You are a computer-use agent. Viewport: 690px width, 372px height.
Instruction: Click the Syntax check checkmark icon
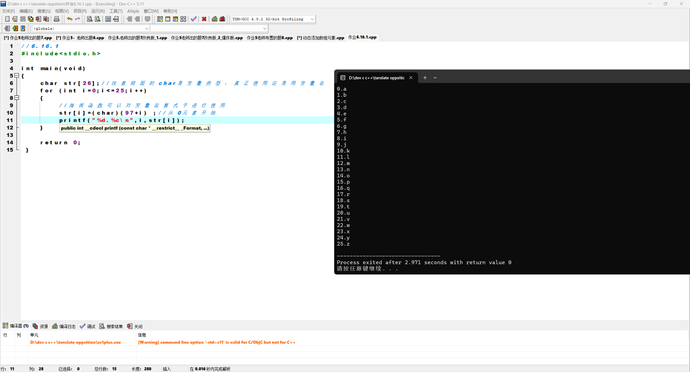tap(194, 19)
